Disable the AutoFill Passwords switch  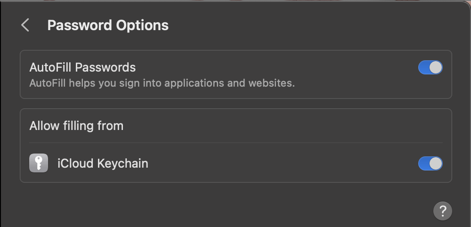pos(430,67)
